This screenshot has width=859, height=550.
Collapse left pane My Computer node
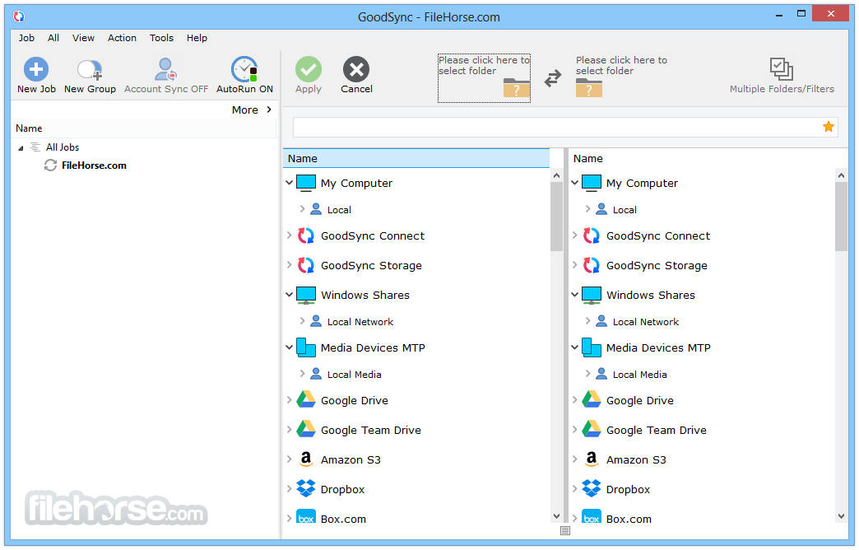290,183
